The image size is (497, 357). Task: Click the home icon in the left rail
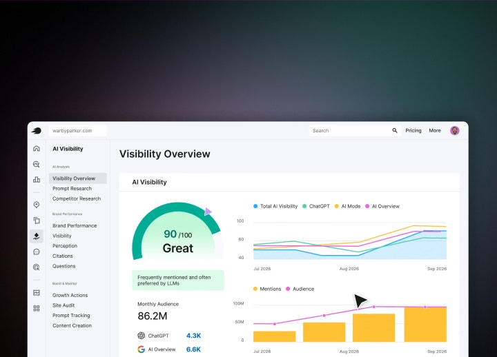[37, 148]
